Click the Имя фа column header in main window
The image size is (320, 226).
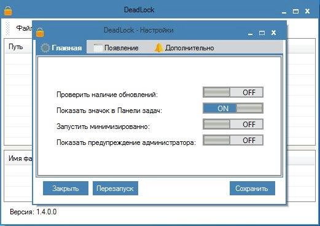[20, 158]
